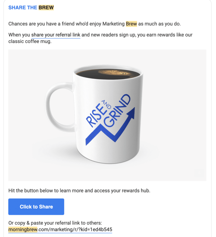The height and width of the screenshot is (237, 216).
Task: Click the blue Click to Share button
Action: tap(36, 207)
